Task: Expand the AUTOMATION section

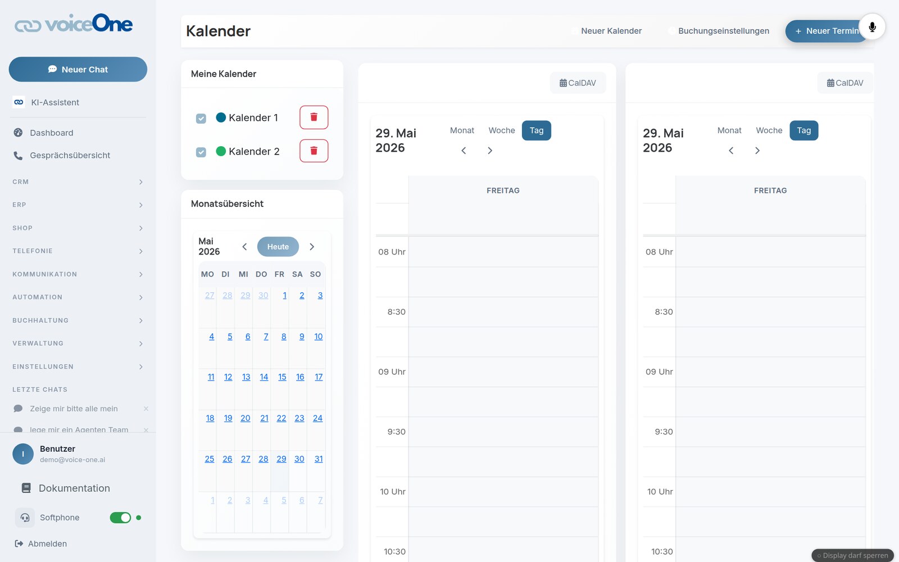Action: [x=78, y=297]
